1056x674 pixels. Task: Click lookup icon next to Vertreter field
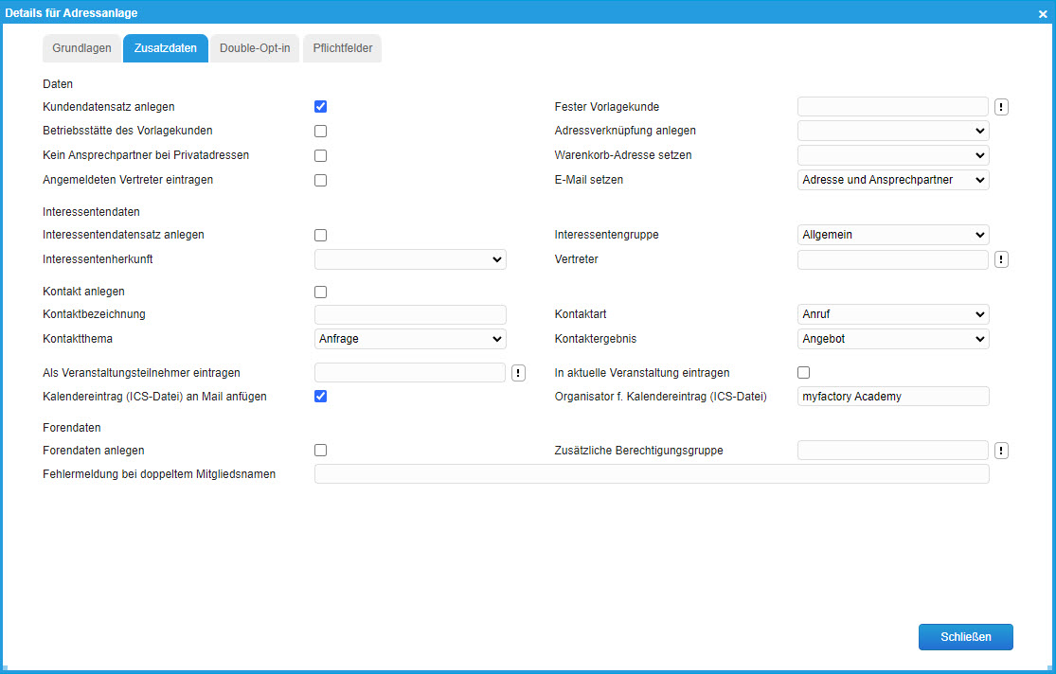click(x=1001, y=259)
